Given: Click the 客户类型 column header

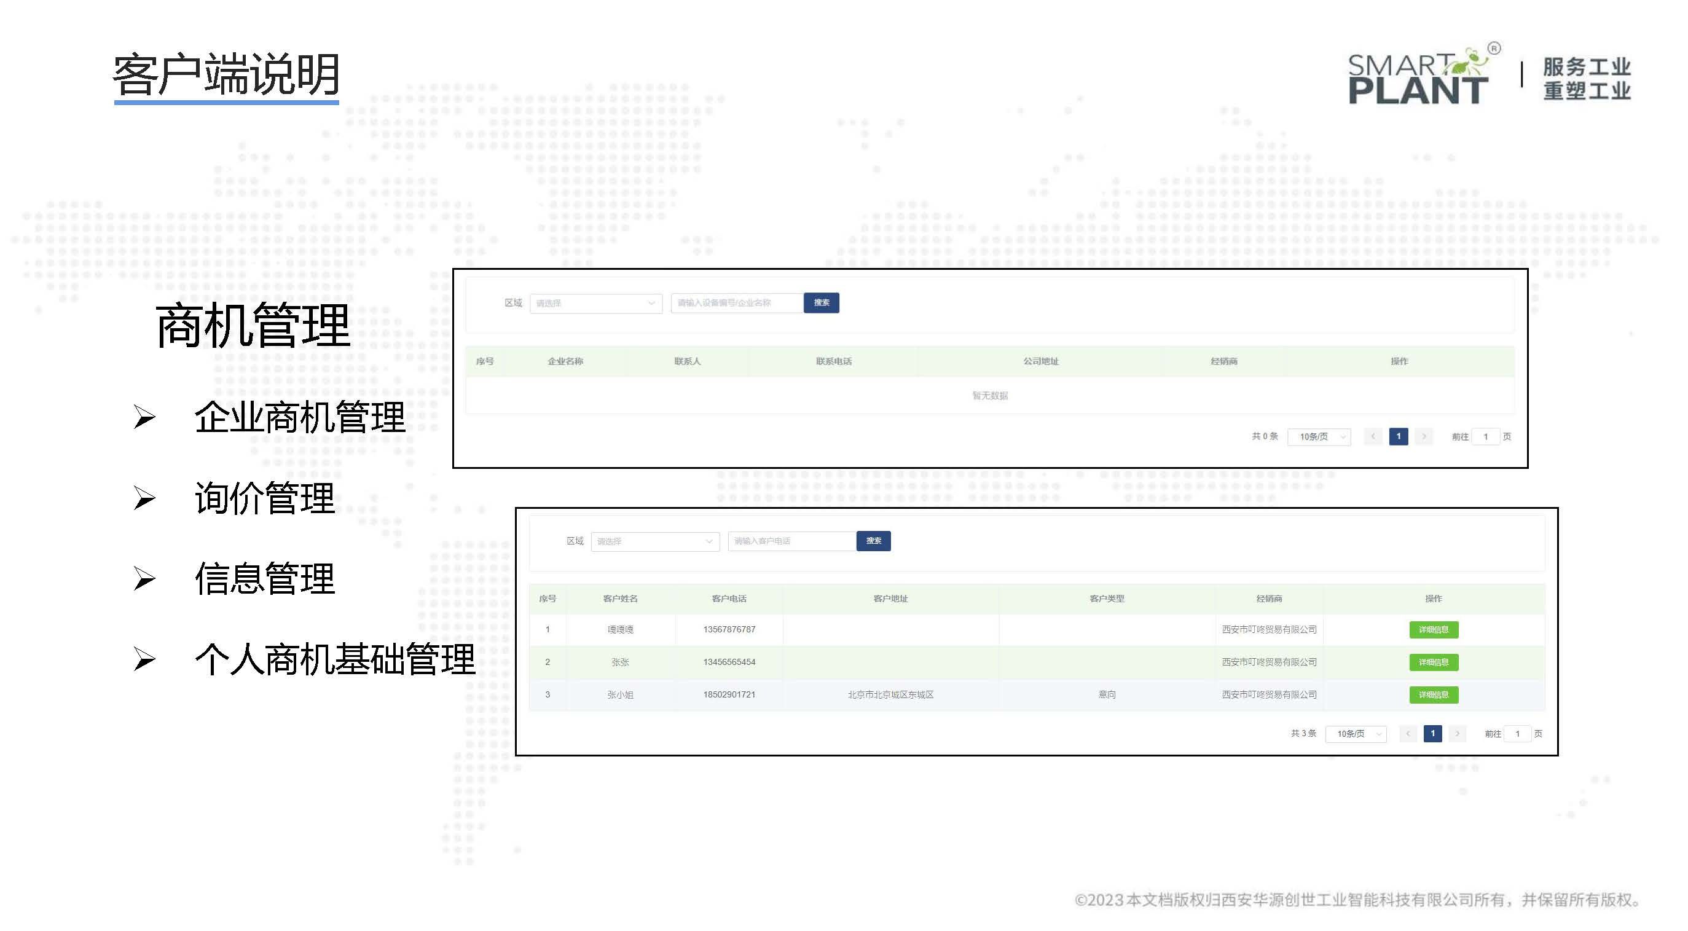Looking at the screenshot, I should pos(1107,600).
